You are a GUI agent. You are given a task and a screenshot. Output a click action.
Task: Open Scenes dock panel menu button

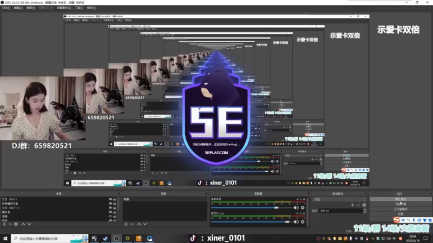(x=206, y=194)
